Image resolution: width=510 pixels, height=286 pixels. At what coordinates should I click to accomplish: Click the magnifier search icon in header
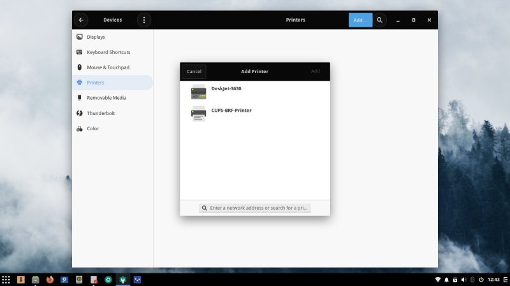click(380, 20)
